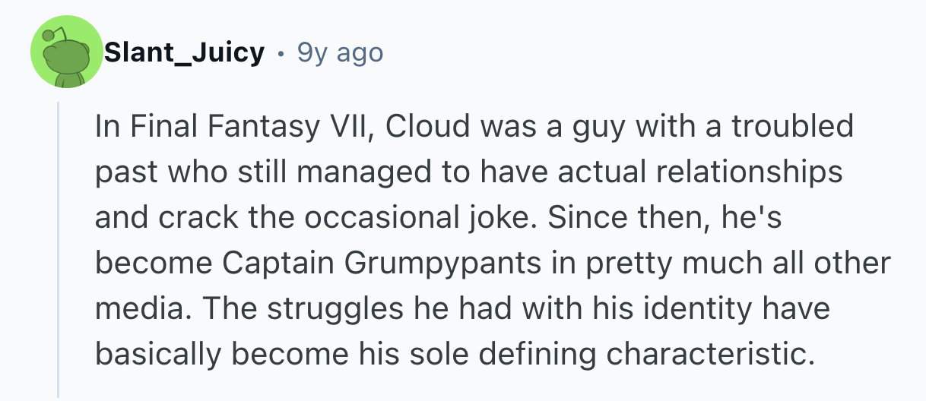Open the Slant_Juicy user profile link

point(184,53)
